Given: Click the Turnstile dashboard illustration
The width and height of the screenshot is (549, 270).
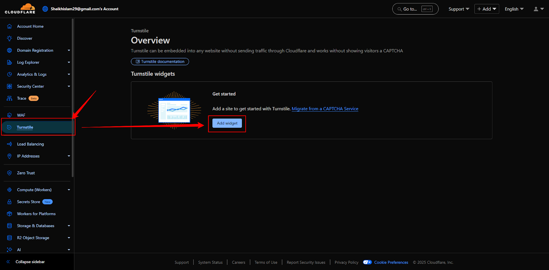Looking at the screenshot, I should point(174,110).
